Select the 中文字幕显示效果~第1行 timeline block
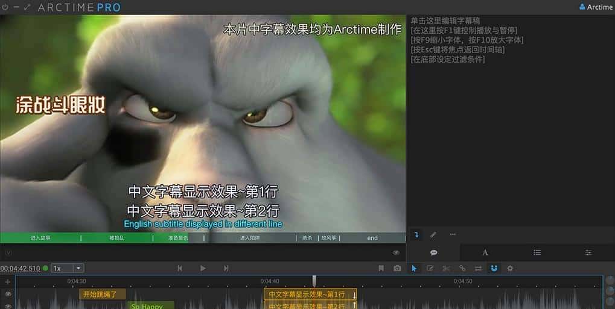 [x=310, y=294]
